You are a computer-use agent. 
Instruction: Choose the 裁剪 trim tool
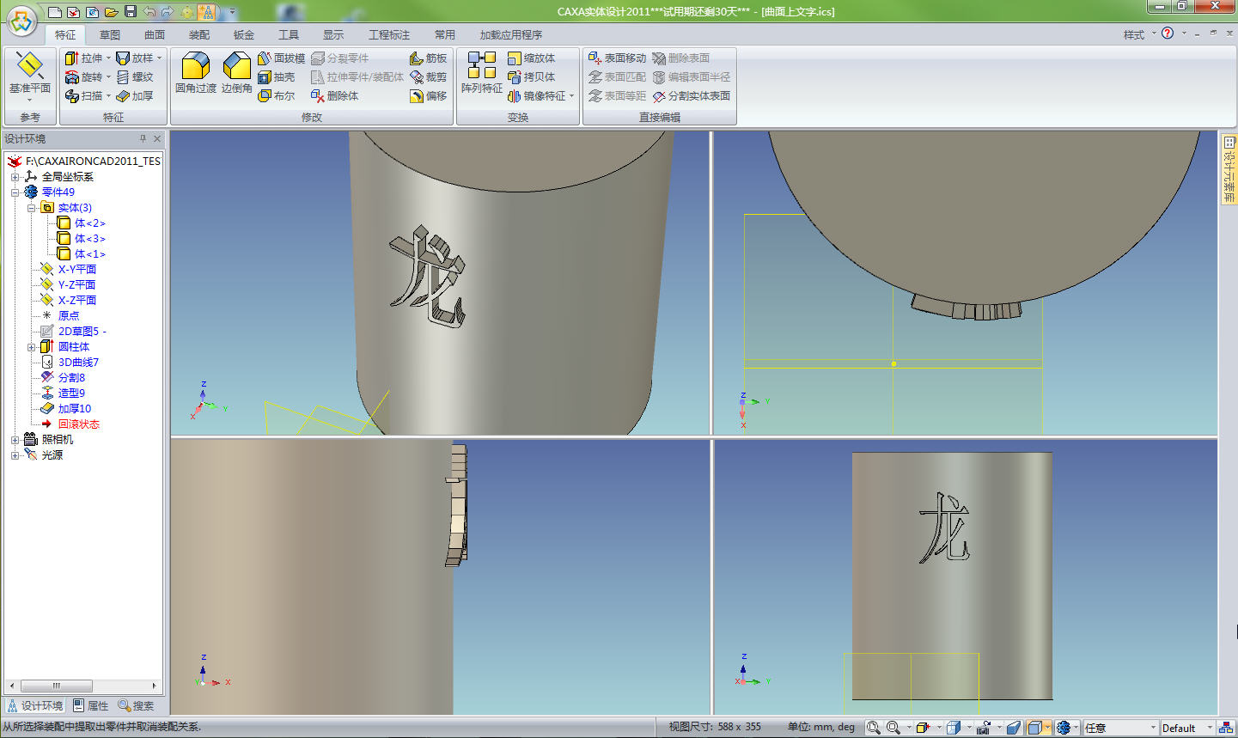[x=429, y=77]
